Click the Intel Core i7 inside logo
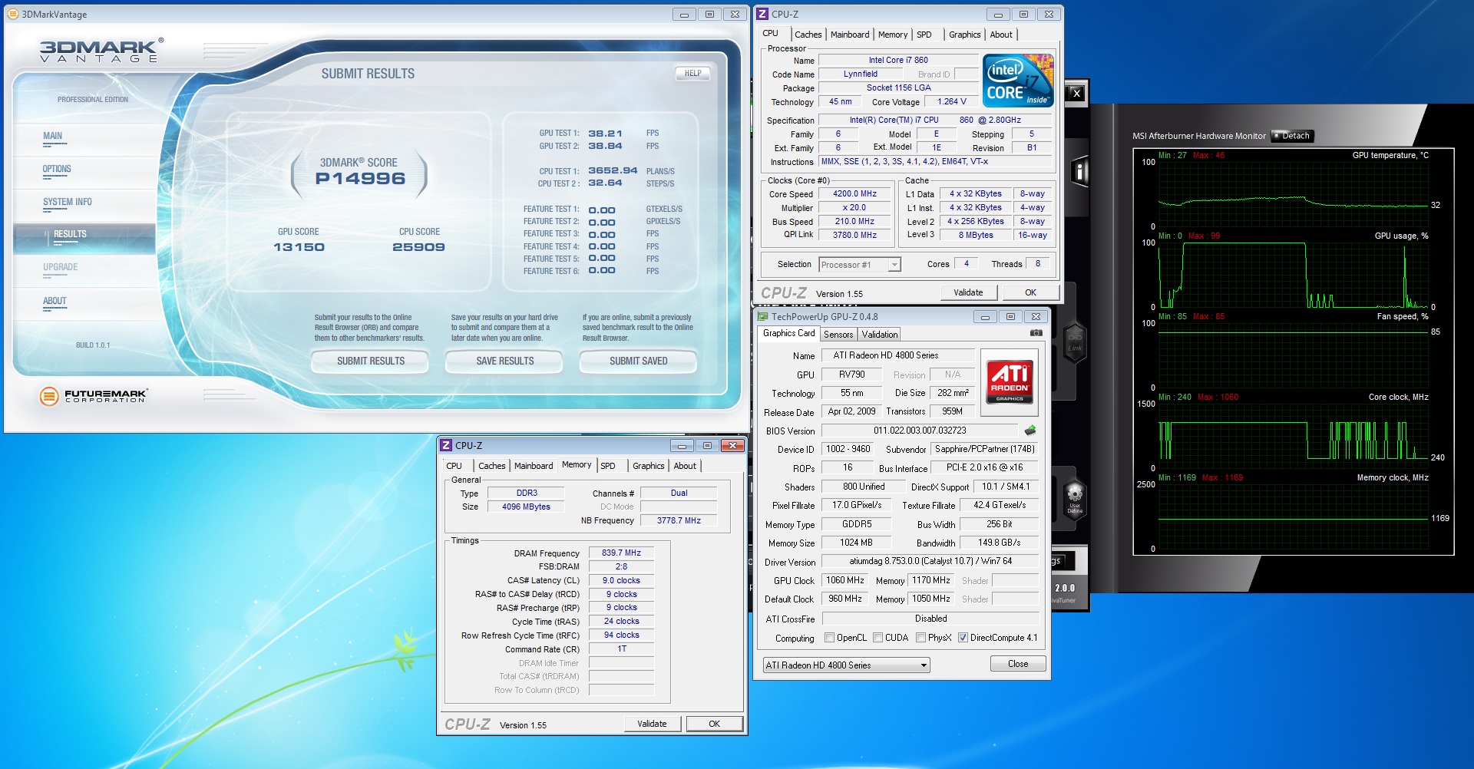Viewport: 1474px width, 769px height. point(1019,80)
